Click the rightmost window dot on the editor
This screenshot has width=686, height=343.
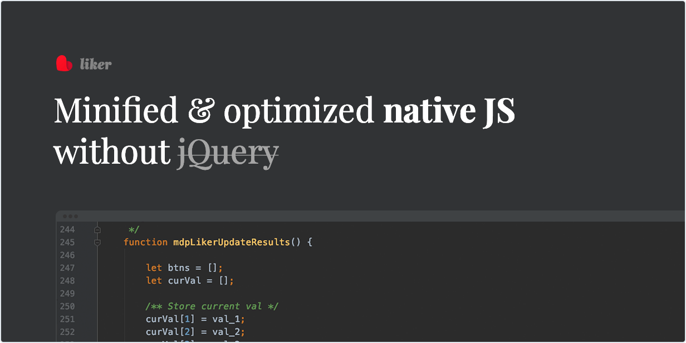click(x=75, y=215)
